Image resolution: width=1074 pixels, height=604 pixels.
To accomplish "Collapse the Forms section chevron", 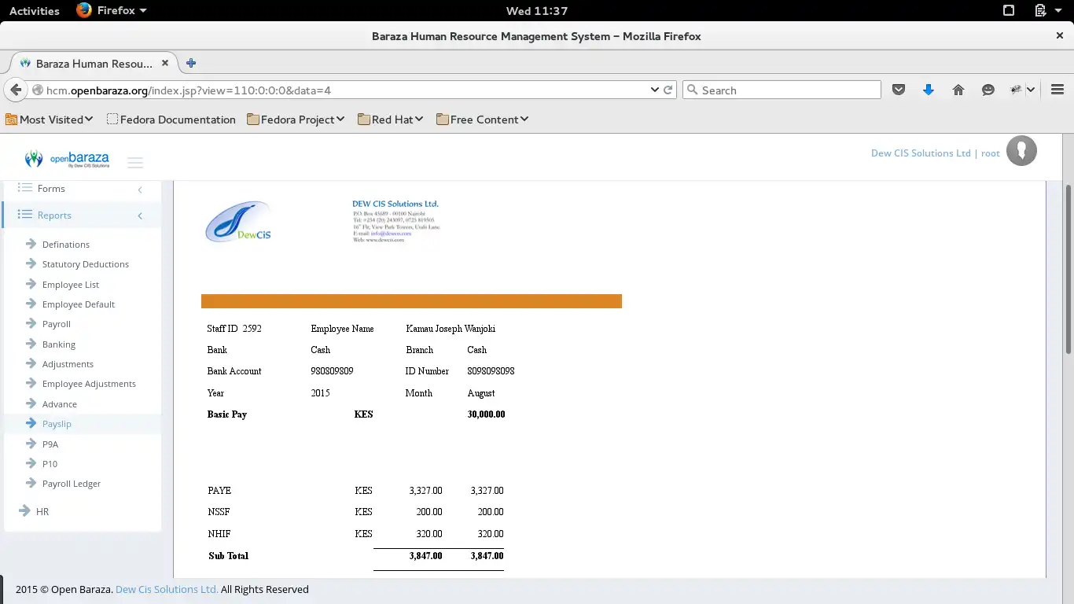I will (x=139, y=189).
